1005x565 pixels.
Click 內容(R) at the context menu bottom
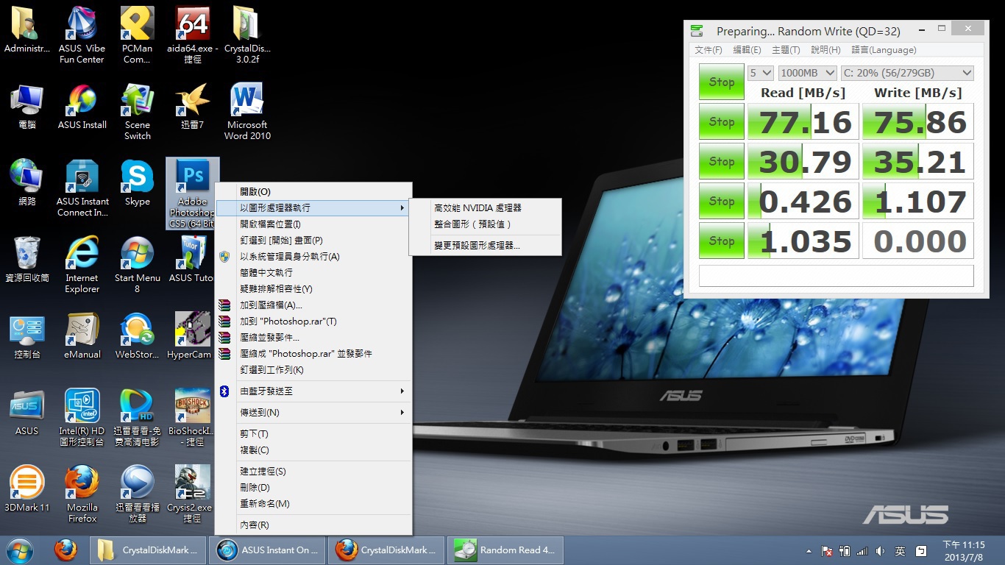pyautogui.click(x=255, y=525)
